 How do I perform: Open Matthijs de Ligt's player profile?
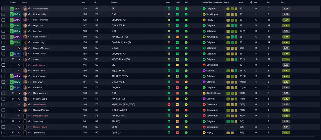coord(40,14)
